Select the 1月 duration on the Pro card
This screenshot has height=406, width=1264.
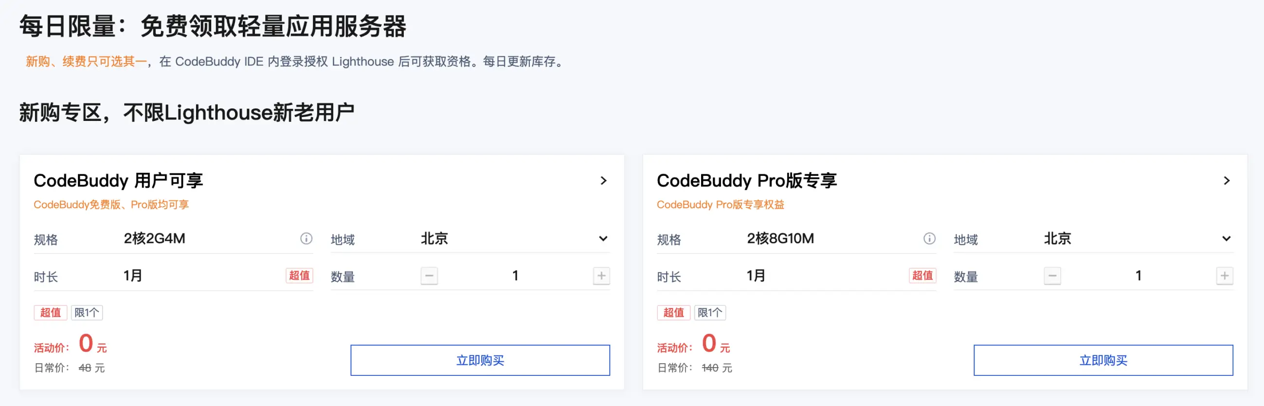tap(756, 275)
